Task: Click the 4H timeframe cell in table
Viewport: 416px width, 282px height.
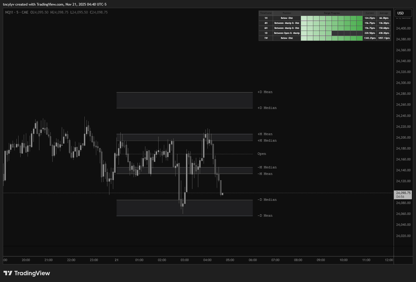Action: point(266,23)
